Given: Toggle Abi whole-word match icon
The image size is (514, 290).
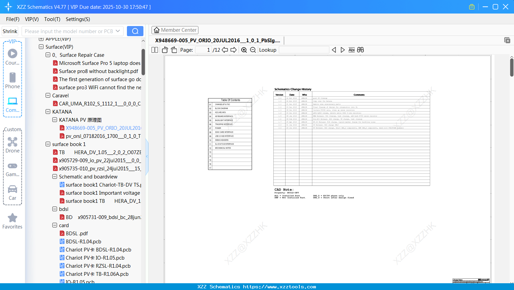Looking at the screenshot, I should [x=351, y=50].
